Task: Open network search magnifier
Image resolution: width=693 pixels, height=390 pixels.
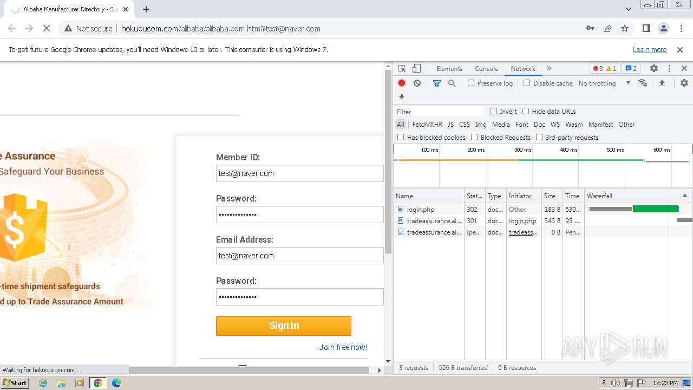Action: tap(452, 83)
